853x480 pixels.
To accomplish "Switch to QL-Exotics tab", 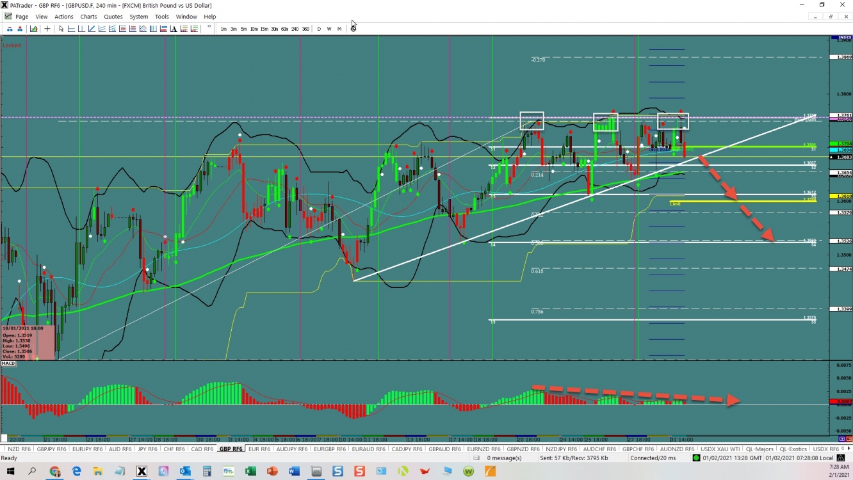I will click(793, 449).
